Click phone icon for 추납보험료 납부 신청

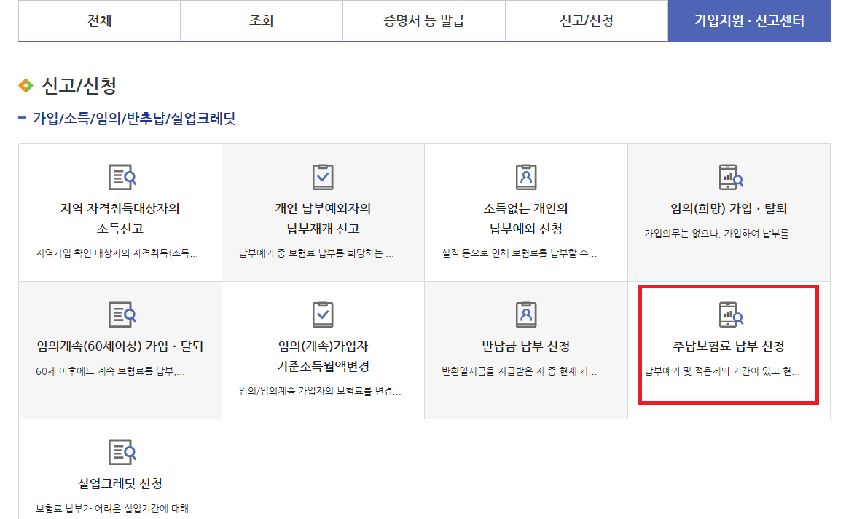coord(731,314)
